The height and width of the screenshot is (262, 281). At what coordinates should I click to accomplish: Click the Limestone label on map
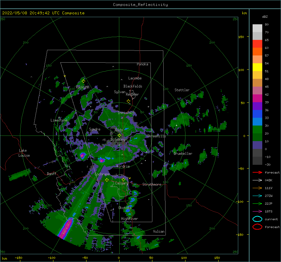pos(59,120)
